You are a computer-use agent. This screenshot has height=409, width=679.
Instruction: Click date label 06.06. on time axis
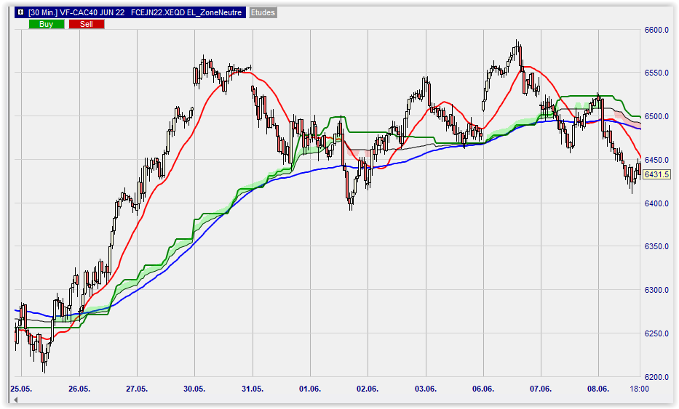point(483,389)
